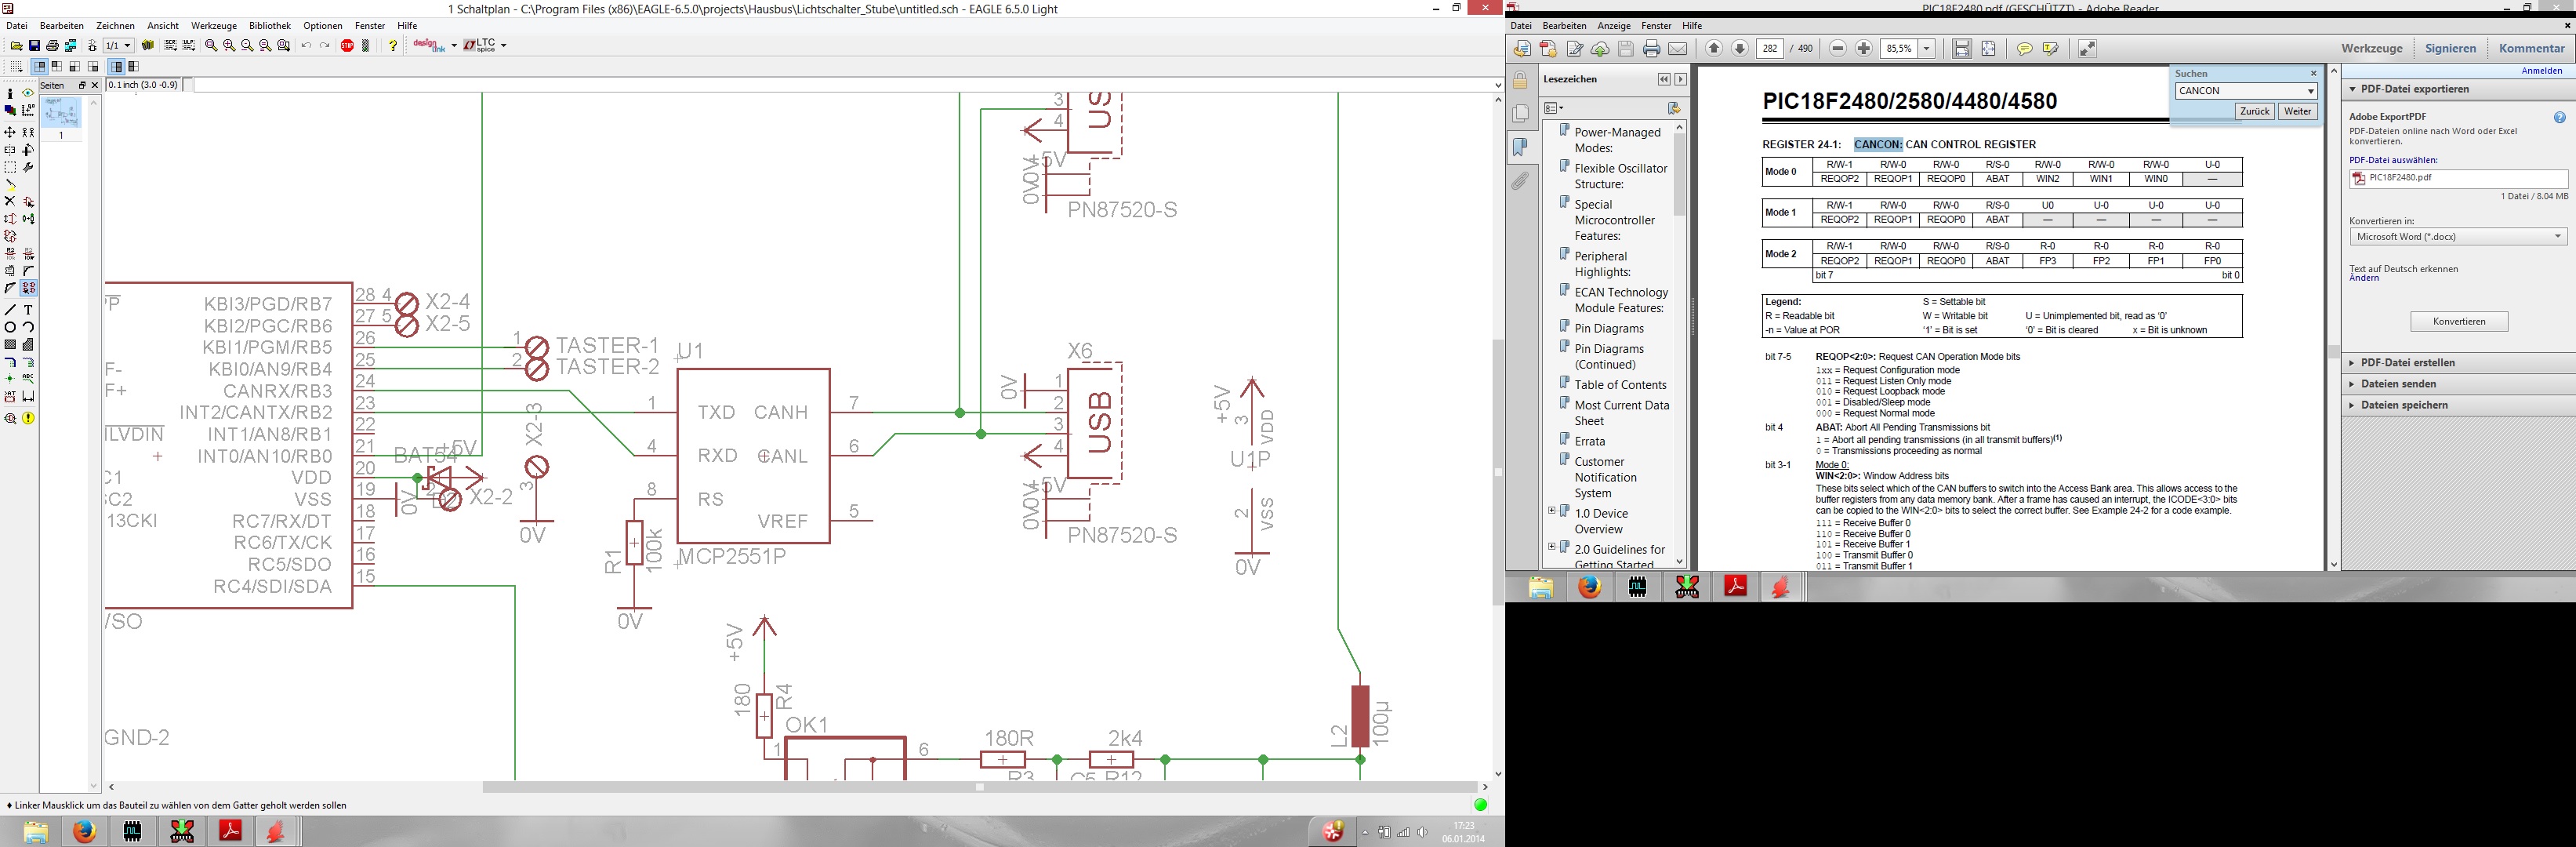Viewport: 2576px width, 847px height.
Task: Print the PDF in Adobe Reader
Action: [x=1651, y=48]
